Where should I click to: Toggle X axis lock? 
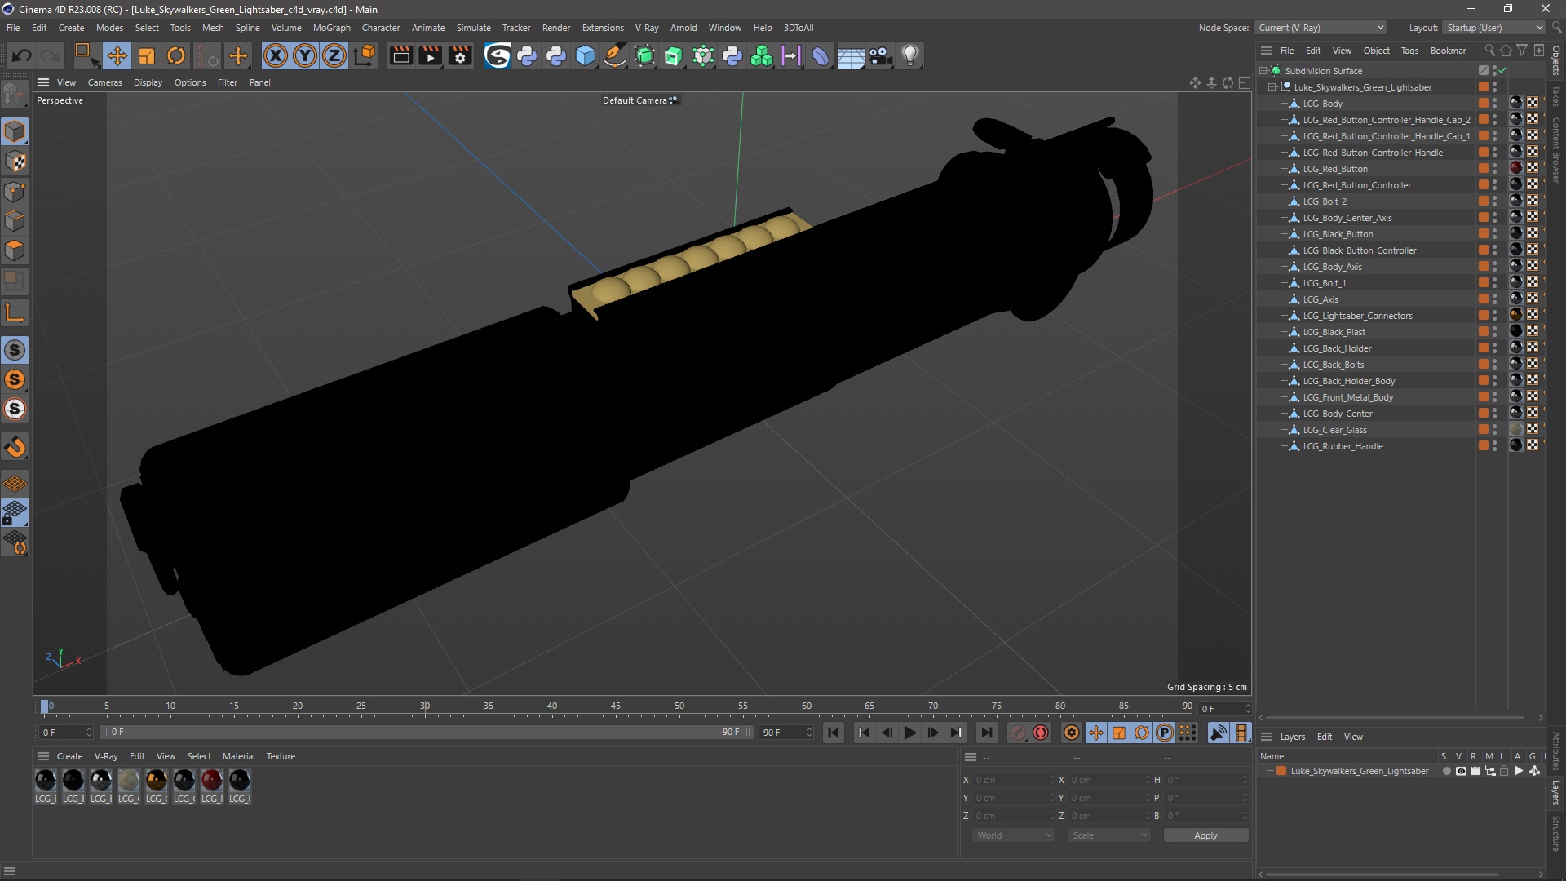click(x=276, y=55)
